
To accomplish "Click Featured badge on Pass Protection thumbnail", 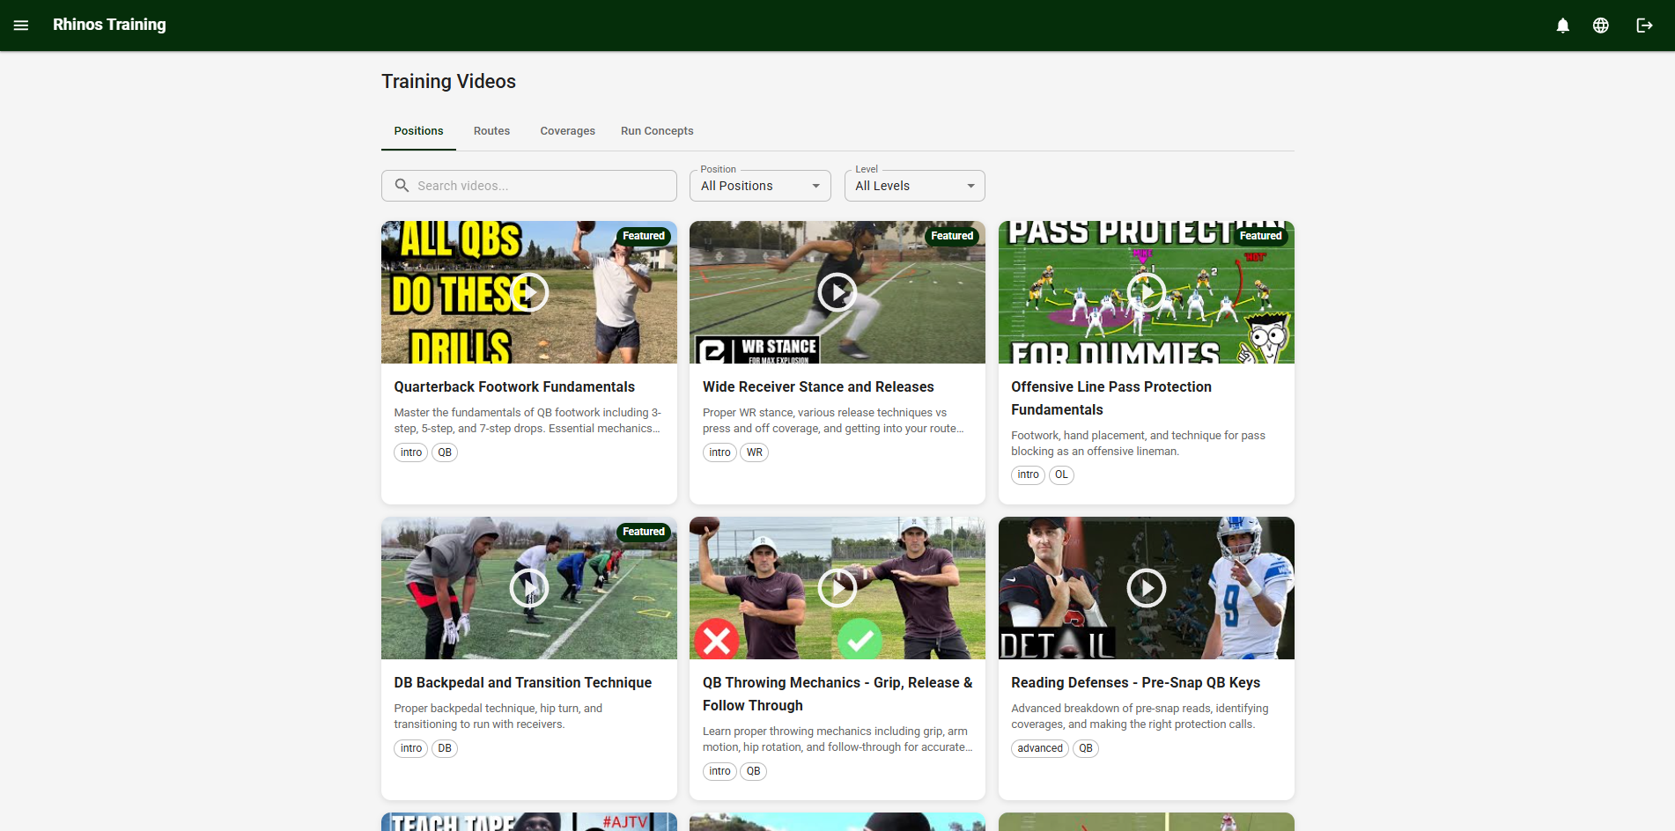I will pos(1261,236).
